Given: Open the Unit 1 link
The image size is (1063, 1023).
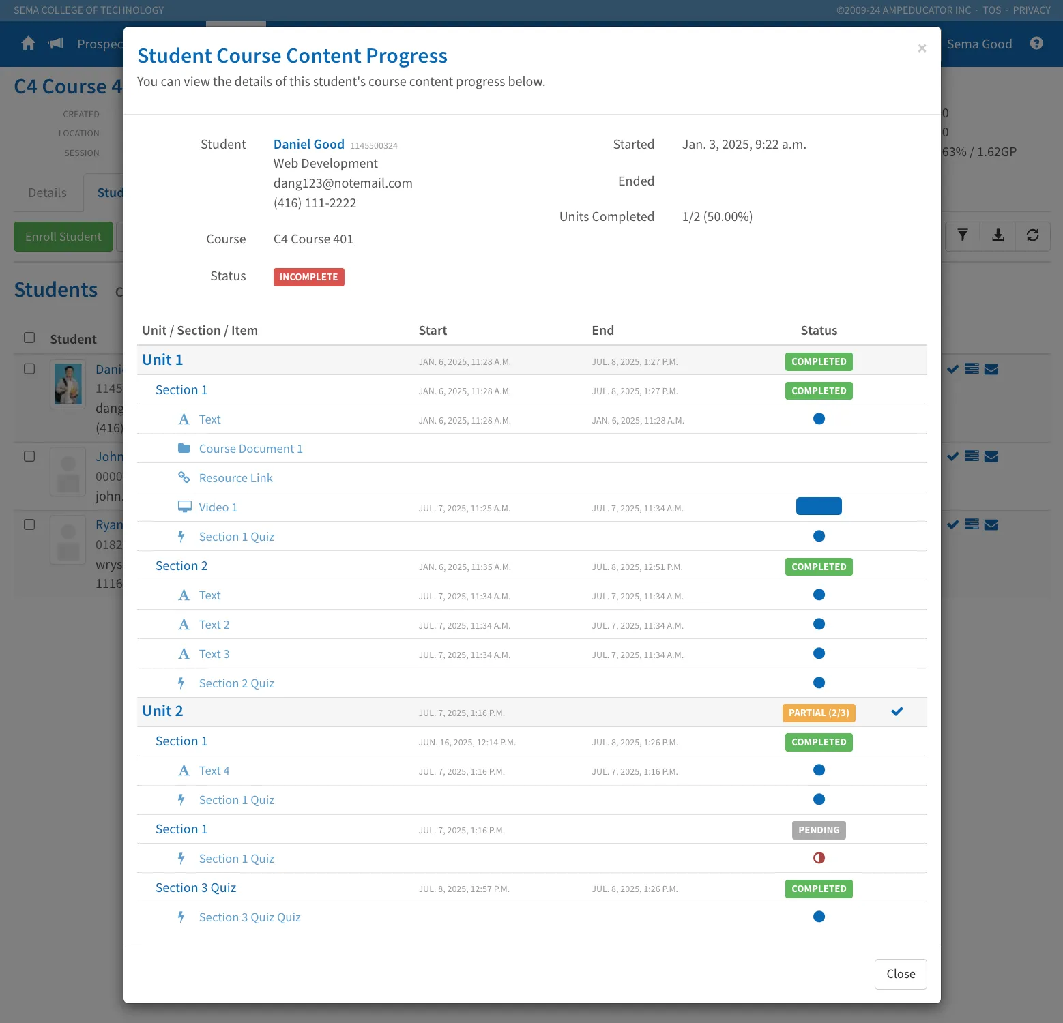Looking at the screenshot, I should coord(162,360).
